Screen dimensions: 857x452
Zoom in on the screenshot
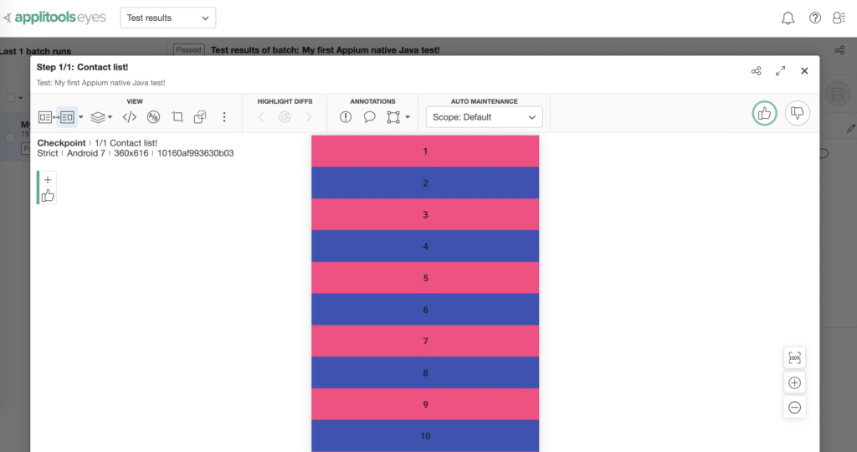click(795, 383)
